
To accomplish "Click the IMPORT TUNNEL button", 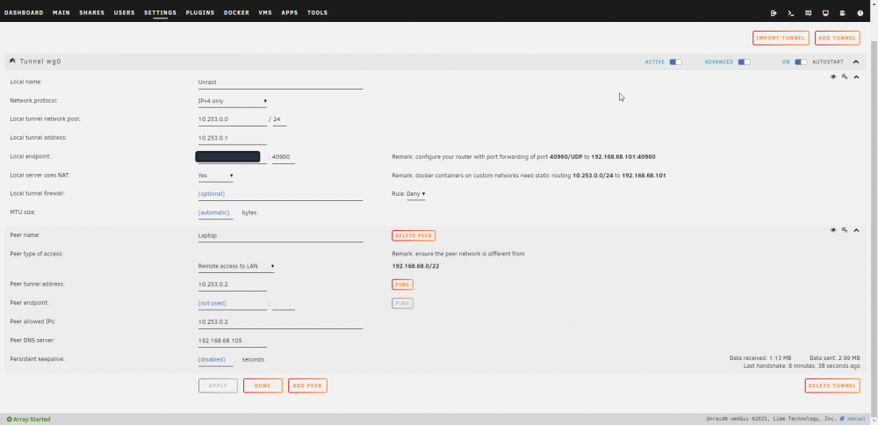I will click(781, 38).
